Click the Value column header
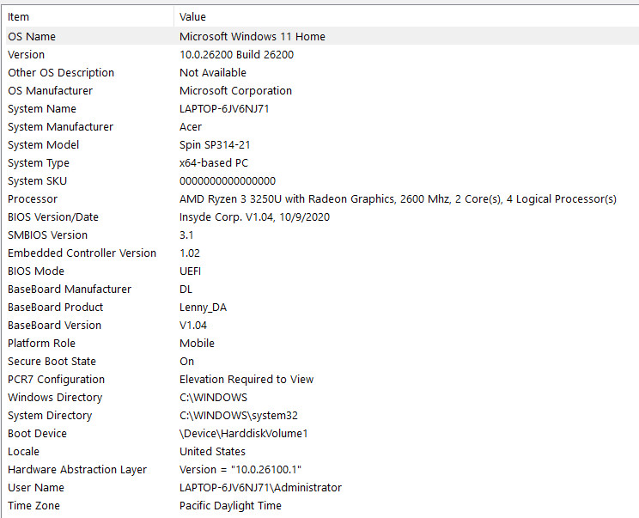639x518 pixels. 406,16
